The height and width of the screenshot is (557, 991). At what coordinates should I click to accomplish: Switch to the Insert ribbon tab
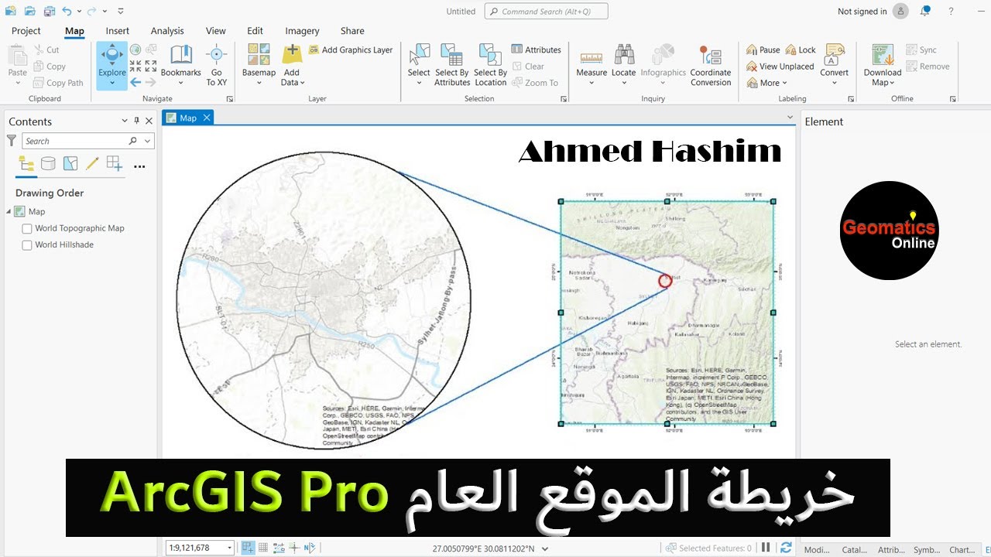(x=118, y=31)
